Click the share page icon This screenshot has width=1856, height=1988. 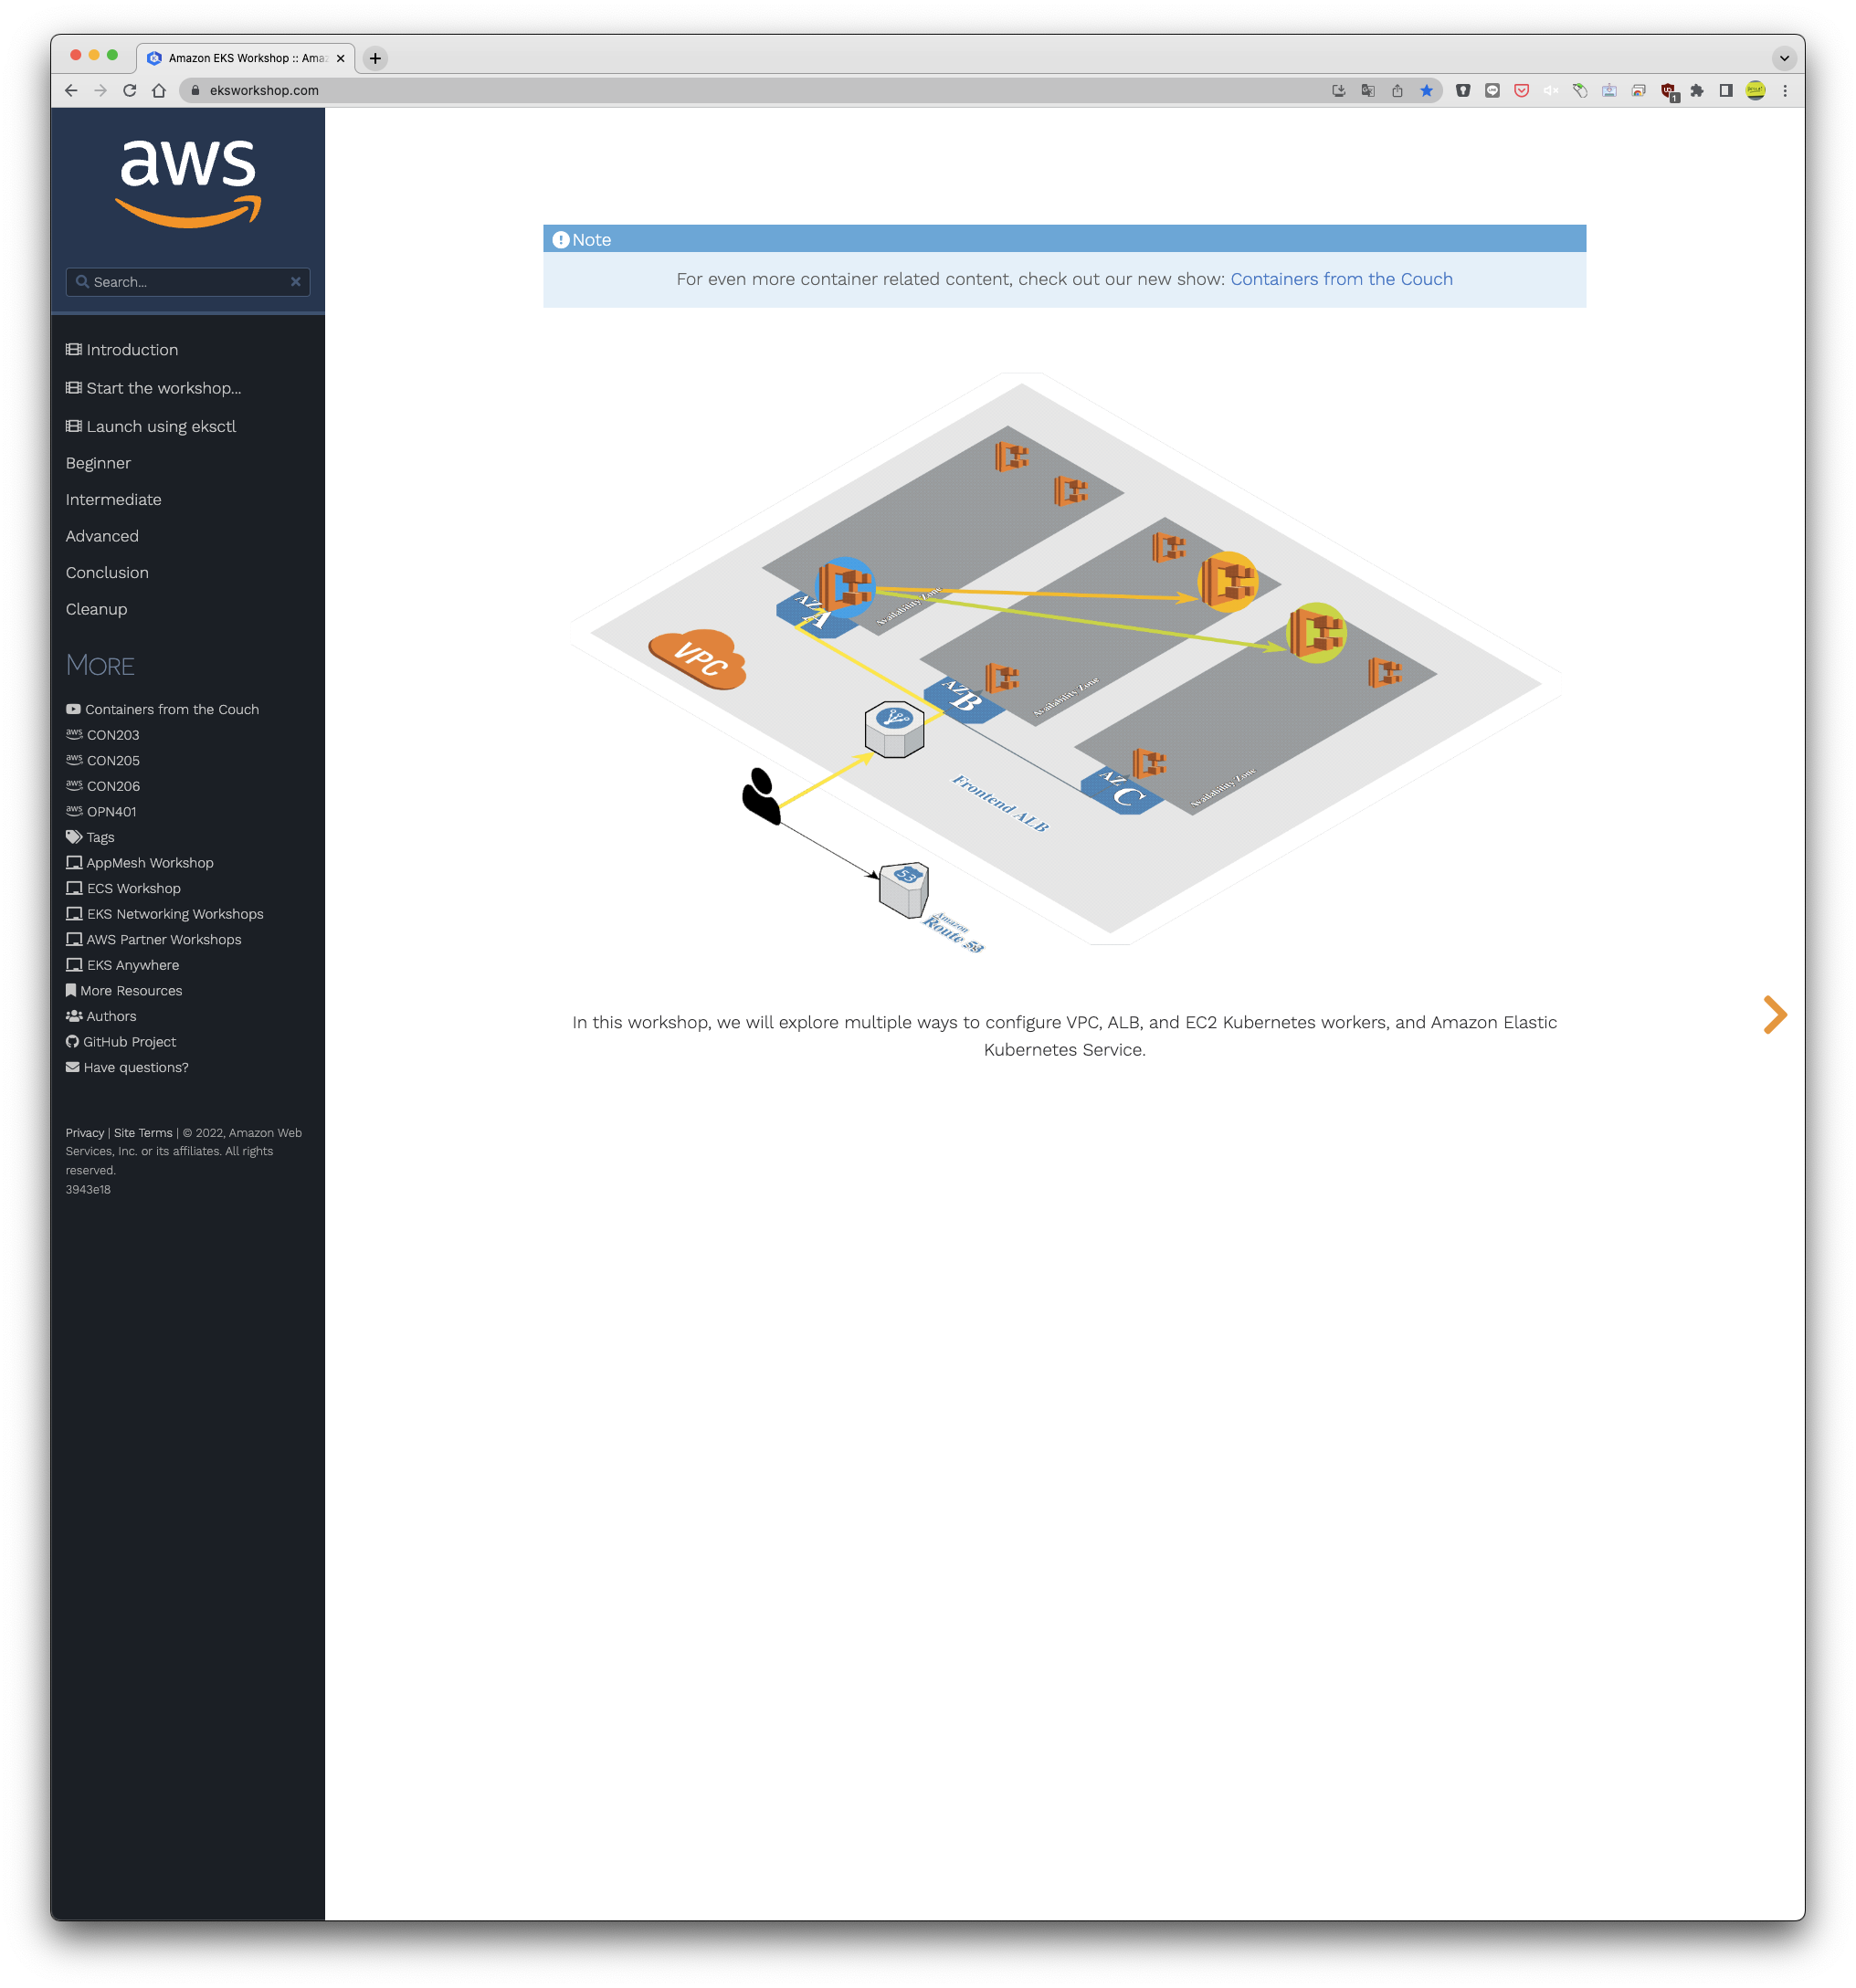[x=1397, y=90]
